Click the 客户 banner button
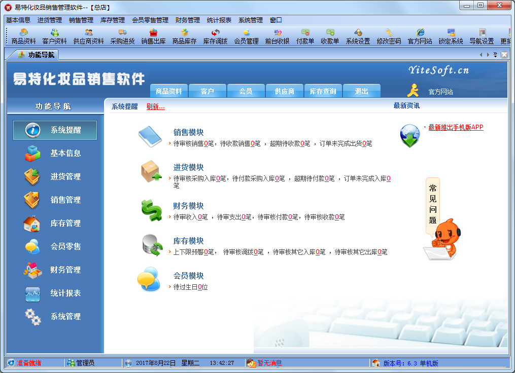 (x=207, y=91)
